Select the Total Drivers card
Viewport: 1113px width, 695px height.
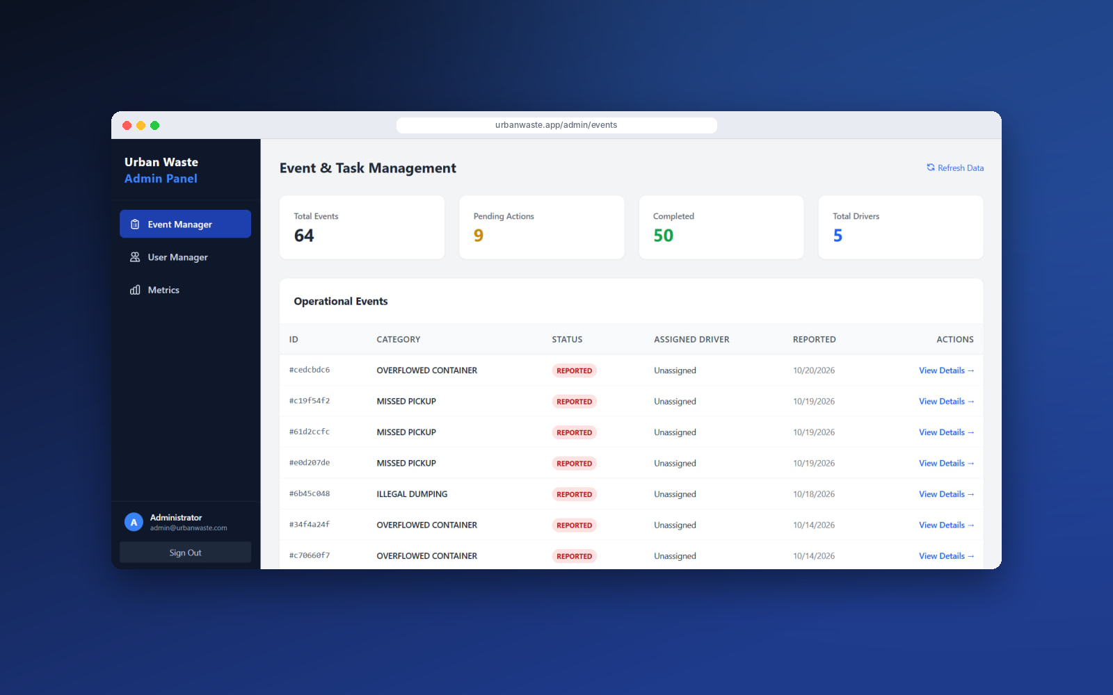click(901, 227)
